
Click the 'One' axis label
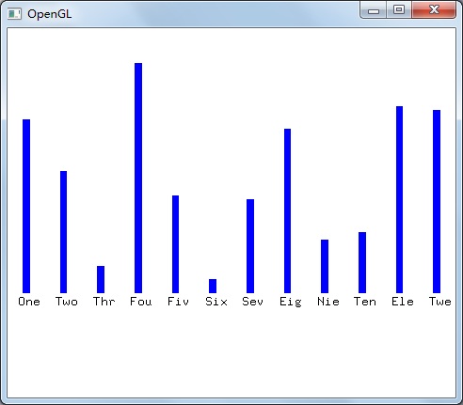(x=29, y=302)
